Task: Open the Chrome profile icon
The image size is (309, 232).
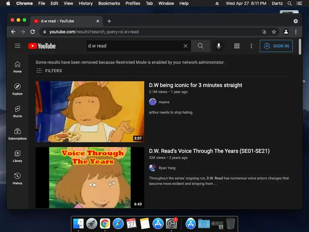Action: [x=286, y=32]
